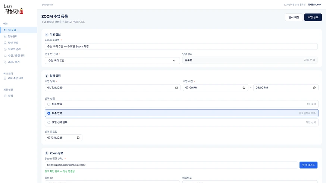Click the 과제 / 평가 sidebar icon
Viewport: 326px width, 183px height.
pyautogui.click(x=5, y=62)
